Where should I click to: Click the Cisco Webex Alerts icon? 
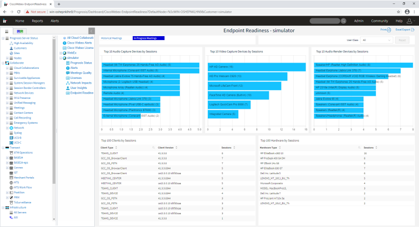(64, 43)
